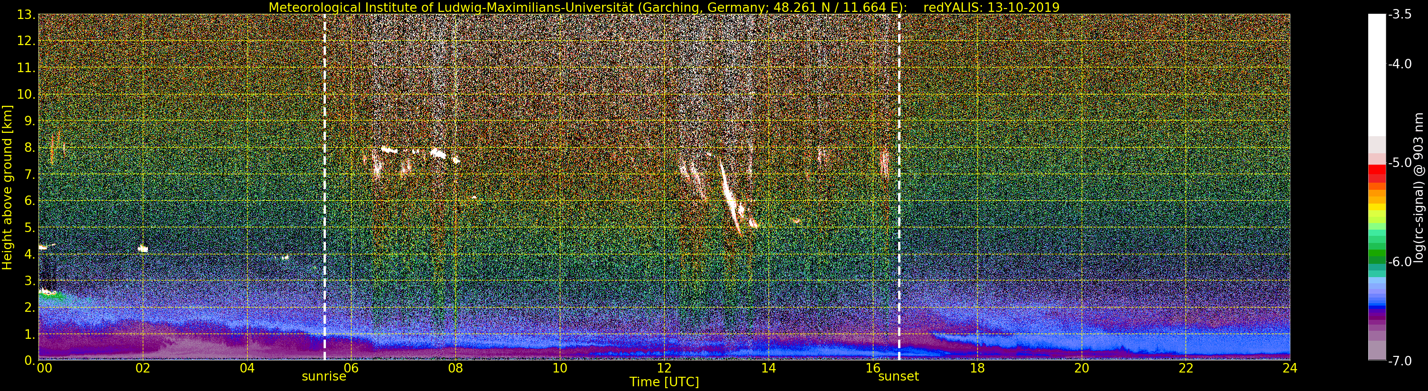Click the '18' time tick label
This screenshot has height=391, width=1428.
click(977, 368)
